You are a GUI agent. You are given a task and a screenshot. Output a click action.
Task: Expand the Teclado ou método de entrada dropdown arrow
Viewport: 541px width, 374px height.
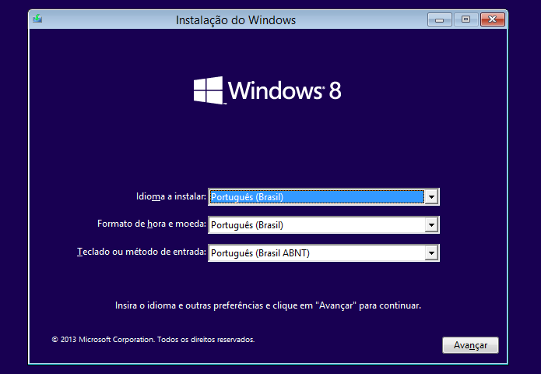pyautogui.click(x=431, y=253)
